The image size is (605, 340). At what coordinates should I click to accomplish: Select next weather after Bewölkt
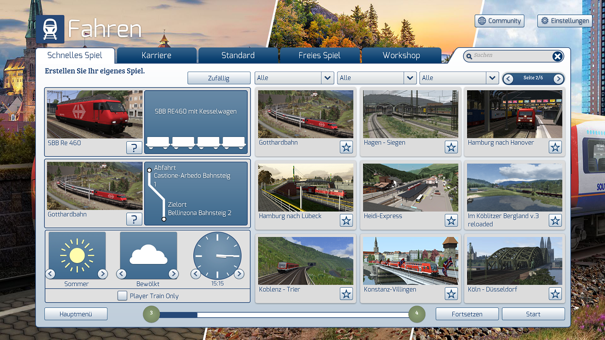(173, 274)
